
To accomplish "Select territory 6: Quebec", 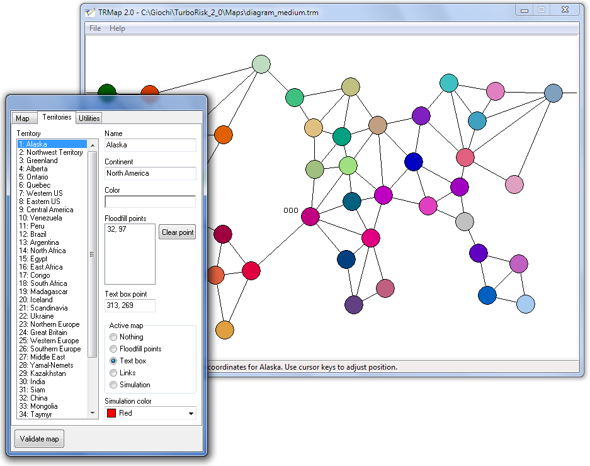I will (x=52, y=185).
